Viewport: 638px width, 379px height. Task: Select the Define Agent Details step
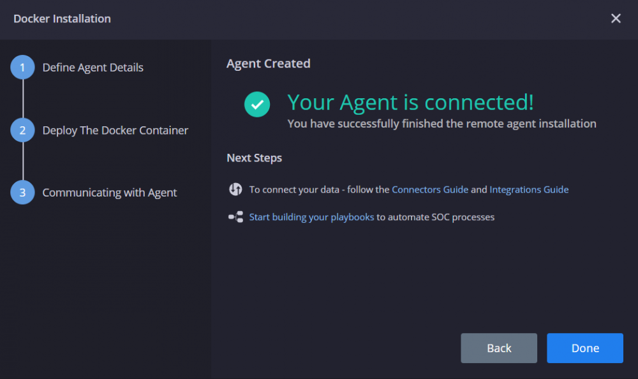tap(93, 67)
